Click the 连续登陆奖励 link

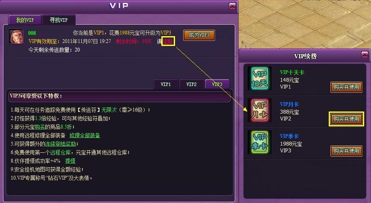coord(61,144)
